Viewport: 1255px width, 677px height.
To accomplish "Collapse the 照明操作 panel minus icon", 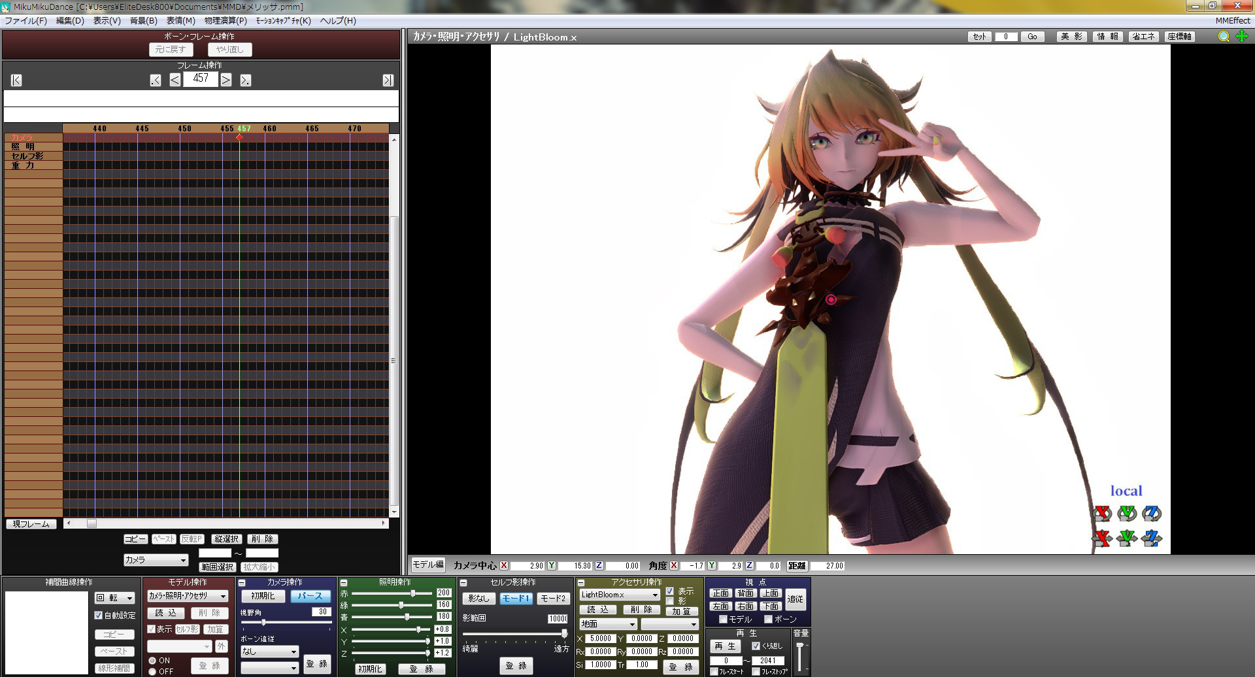I will 344,583.
